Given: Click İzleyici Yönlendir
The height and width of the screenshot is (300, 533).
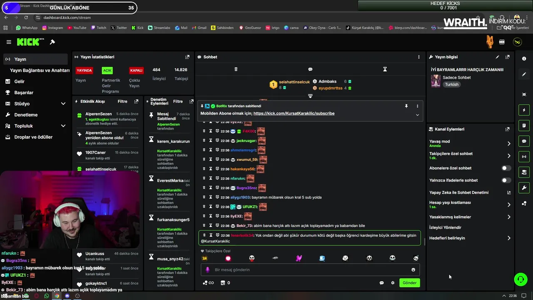Looking at the screenshot, I should [x=445, y=227].
